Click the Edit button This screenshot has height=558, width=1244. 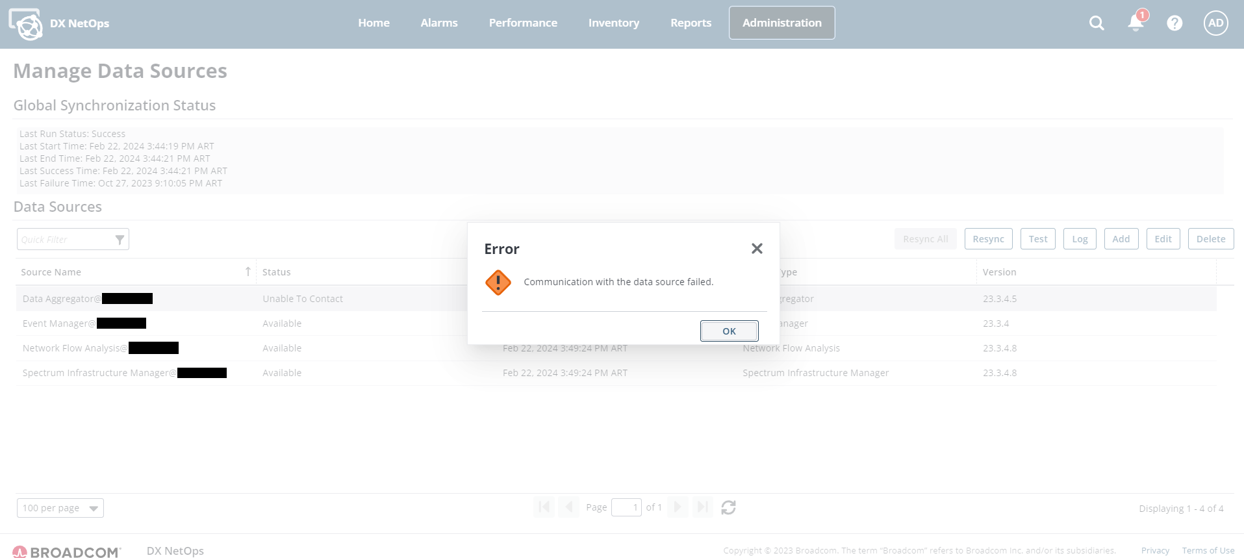coord(1163,239)
